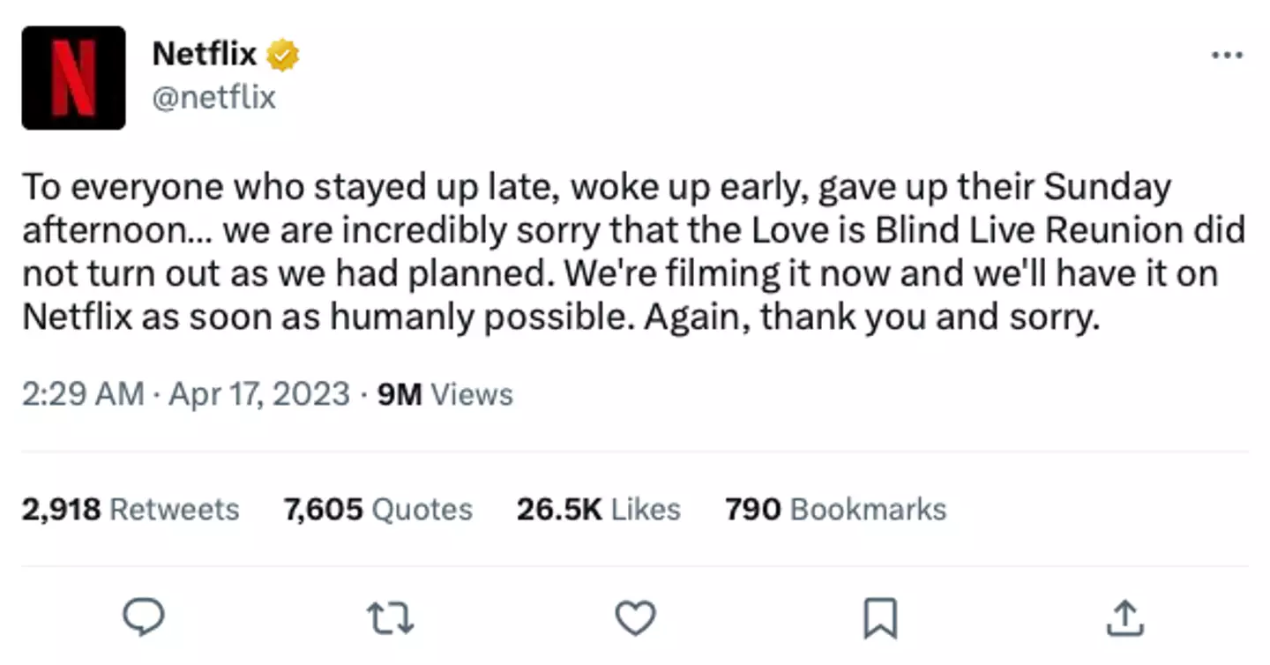View the 9M Views analytics
This screenshot has width=1270, height=665.
pyautogui.click(x=444, y=393)
